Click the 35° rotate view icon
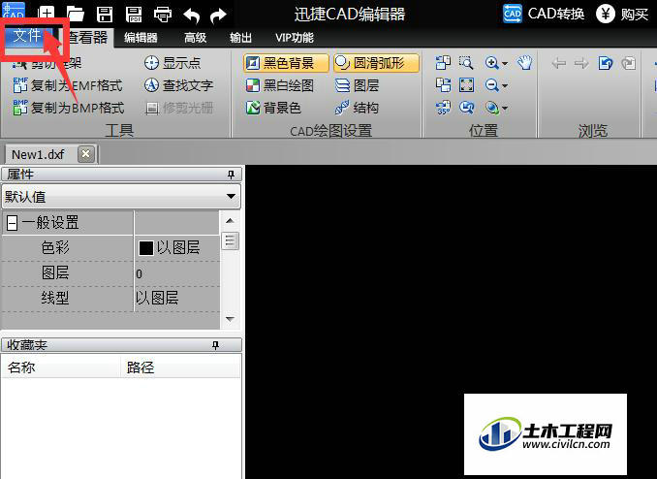The width and height of the screenshot is (657, 479). point(443,108)
